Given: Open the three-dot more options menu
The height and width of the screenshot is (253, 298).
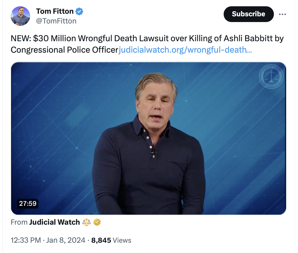Looking at the screenshot, I should coord(282,14).
